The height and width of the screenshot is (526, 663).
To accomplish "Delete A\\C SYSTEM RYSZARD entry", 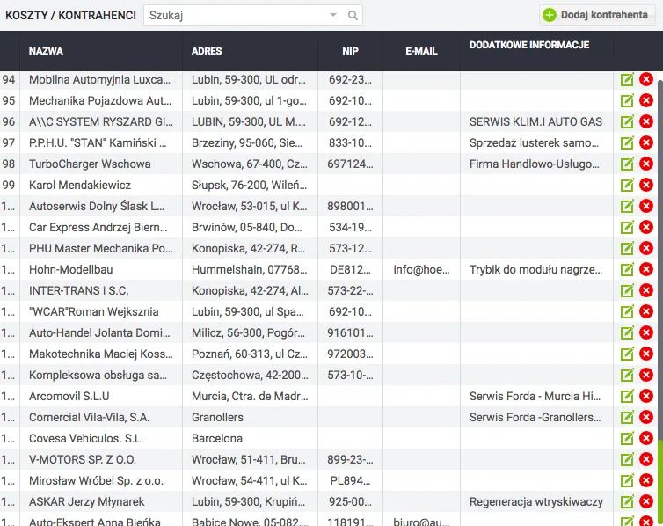I will click(646, 121).
